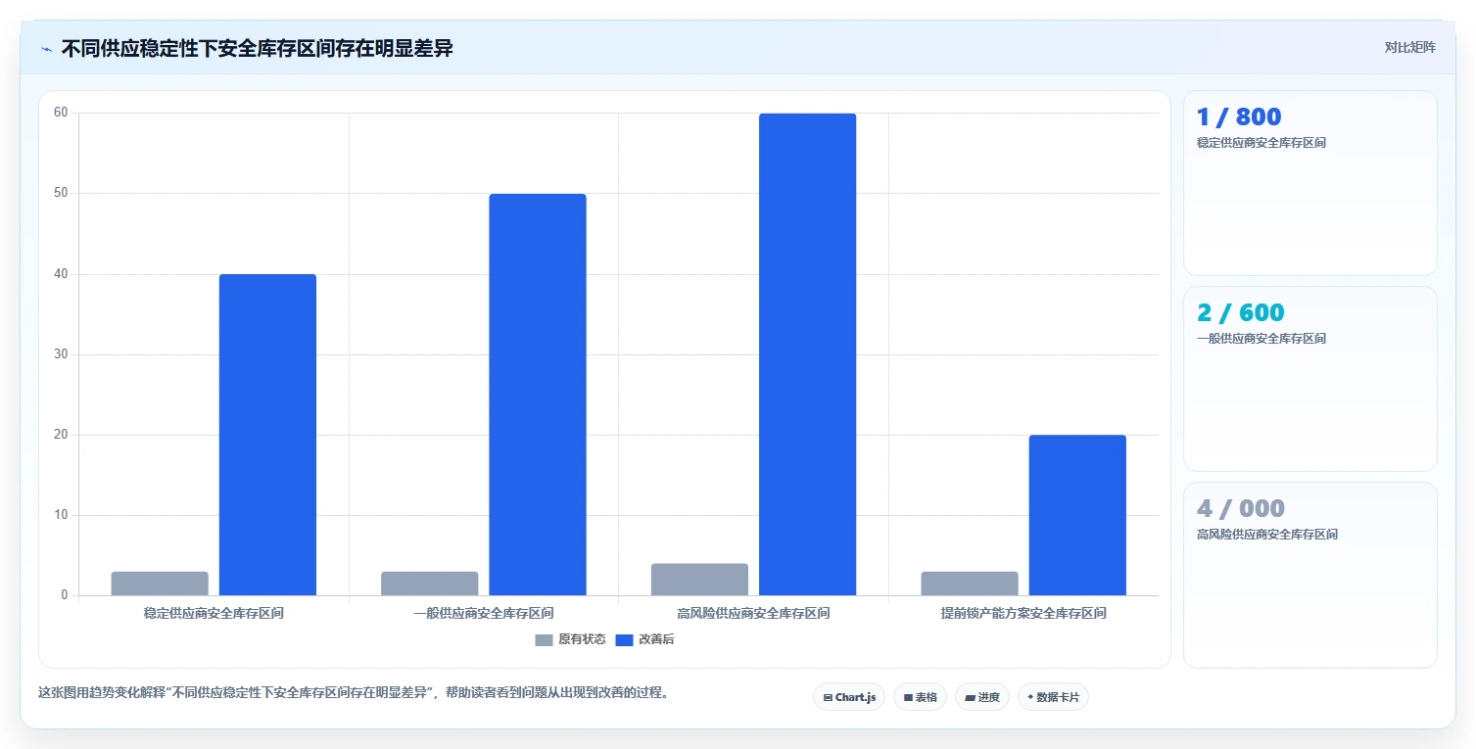Click the description text below the chart
This screenshot has width=1476, height=749.
click(355, 692)
